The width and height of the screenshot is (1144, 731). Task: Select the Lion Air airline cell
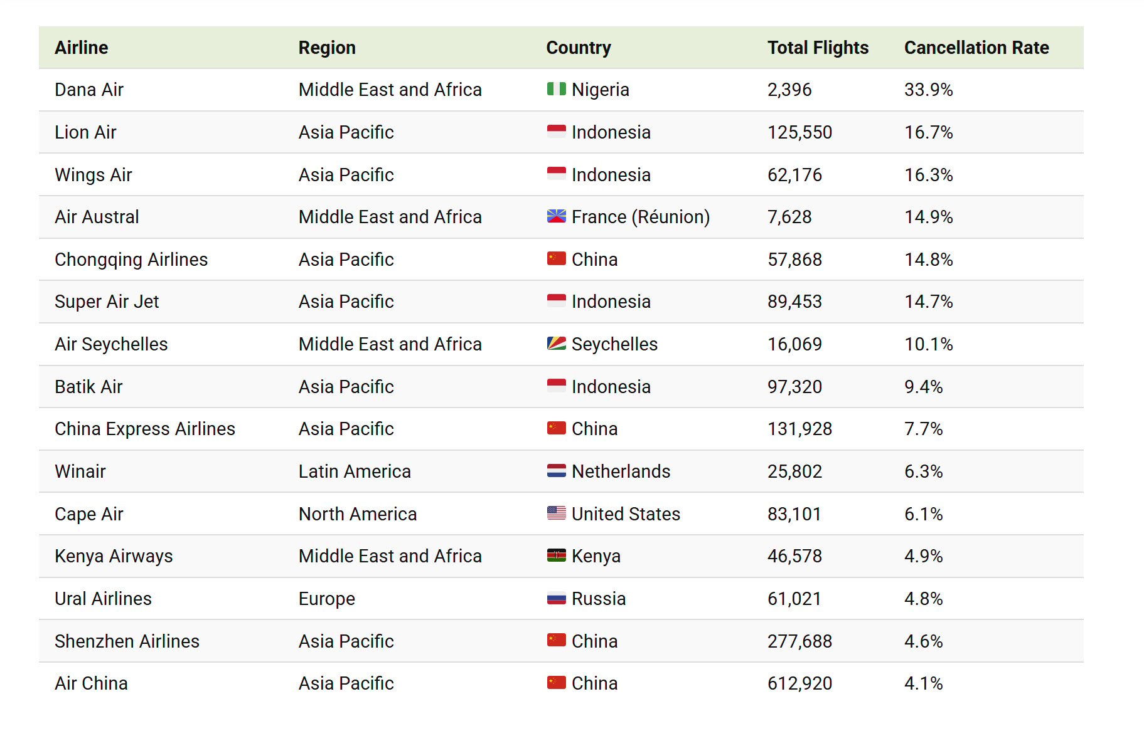click(85, 132)
